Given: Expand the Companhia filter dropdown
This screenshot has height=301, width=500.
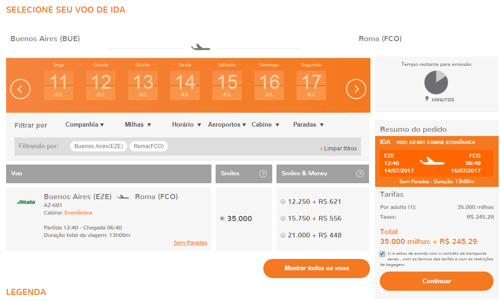Looking at the screenshot, I should (85, 124).
